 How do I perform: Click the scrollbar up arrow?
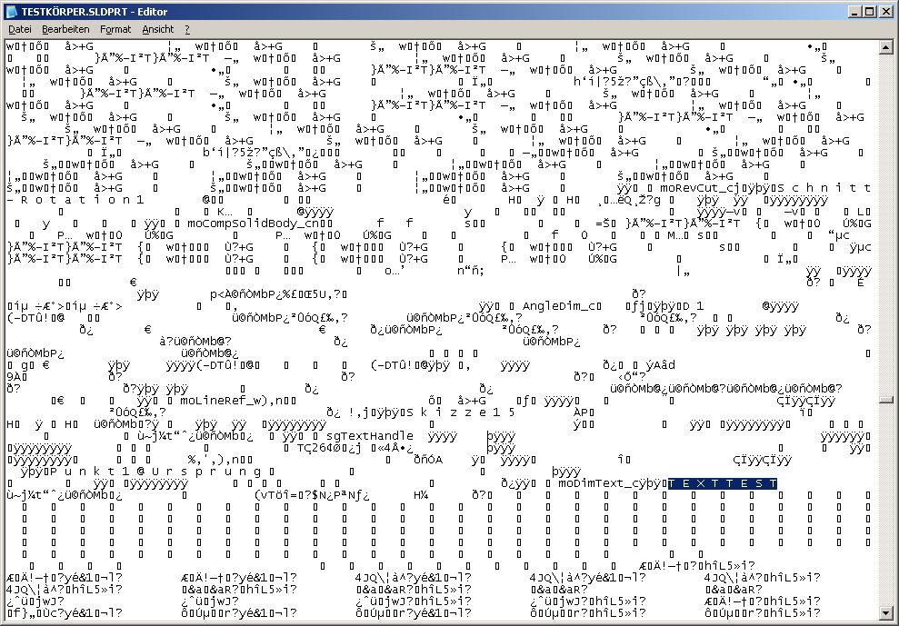885,47
